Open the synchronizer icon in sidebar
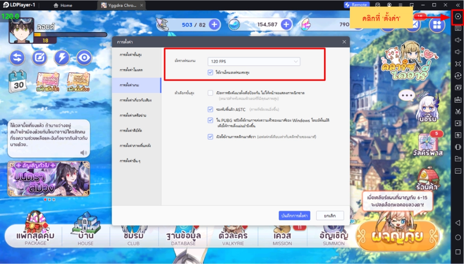This screenshot has height=264, width=464. [458, 135]
